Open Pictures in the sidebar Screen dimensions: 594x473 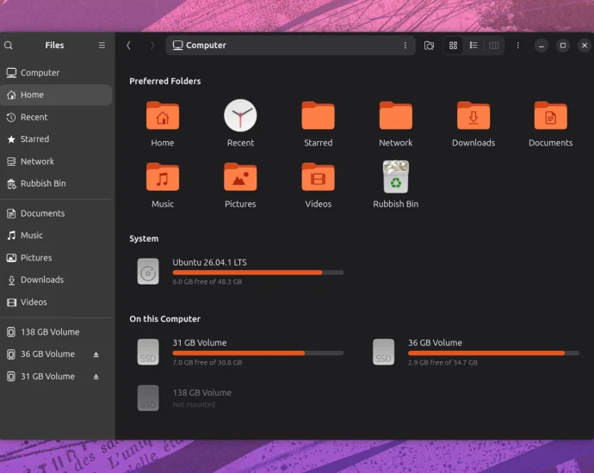tap(56, 258)
